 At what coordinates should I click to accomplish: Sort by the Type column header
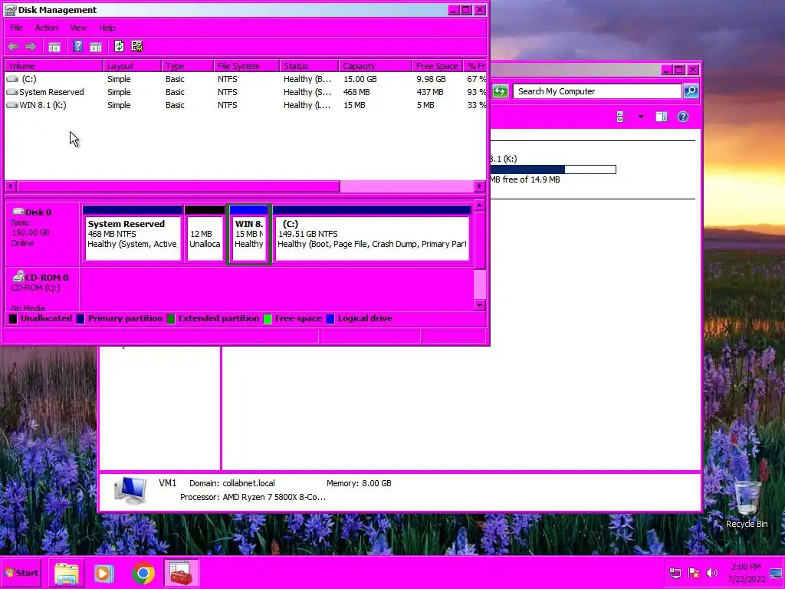tap(188, 66)
